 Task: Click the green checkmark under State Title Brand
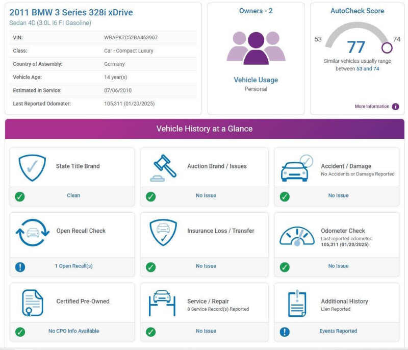[20, 196]
